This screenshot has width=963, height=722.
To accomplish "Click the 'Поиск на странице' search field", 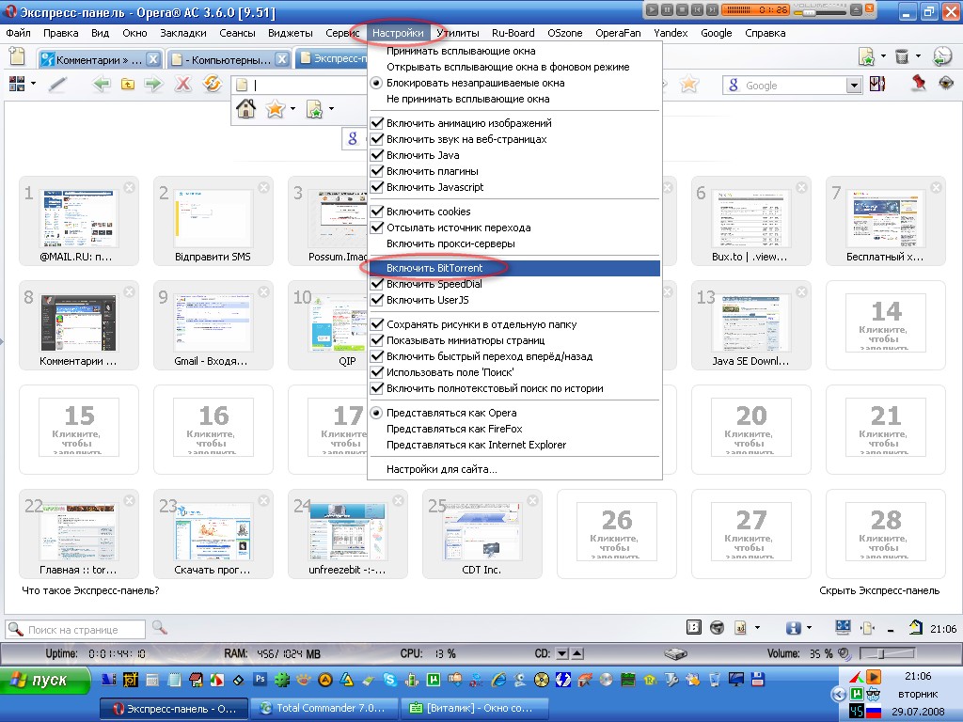I will (x=76, y=630).
